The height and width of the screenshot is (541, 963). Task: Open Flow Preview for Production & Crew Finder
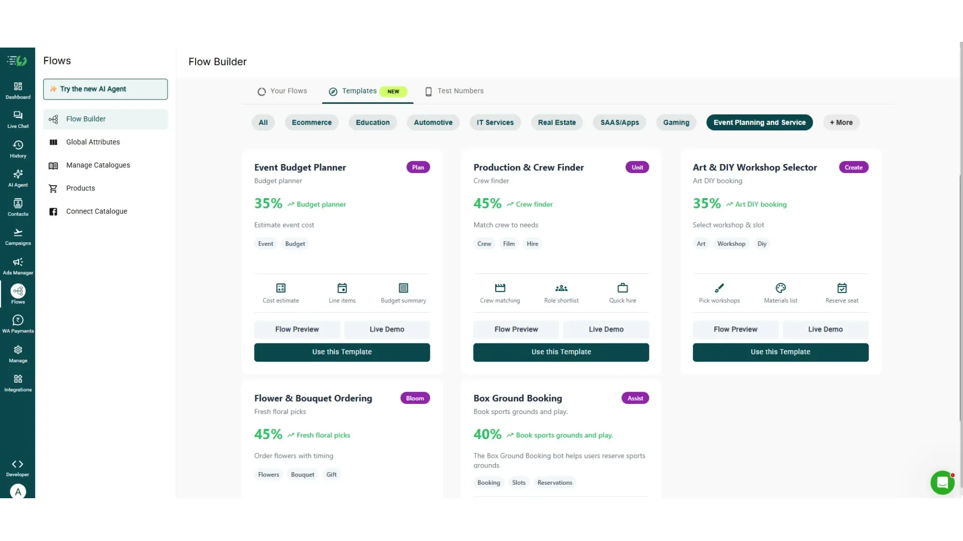pyautogui.click(x=516, y=329)
